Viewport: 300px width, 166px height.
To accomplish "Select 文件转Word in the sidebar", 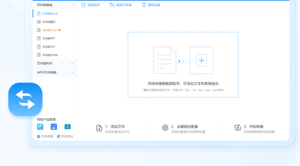I will coord(49,14).
